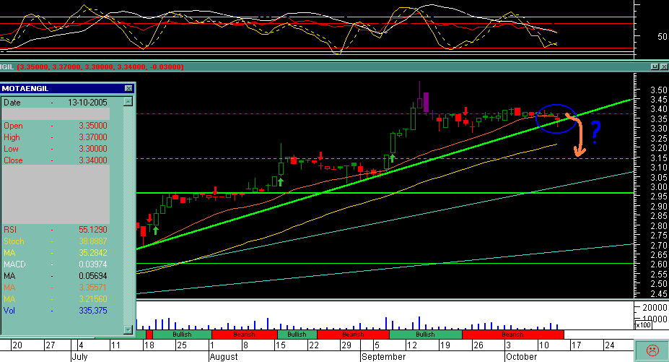Click the purple candlestick in mid-September
The width and height of the screenshot is (669, 362).
(x=426, y=102)
